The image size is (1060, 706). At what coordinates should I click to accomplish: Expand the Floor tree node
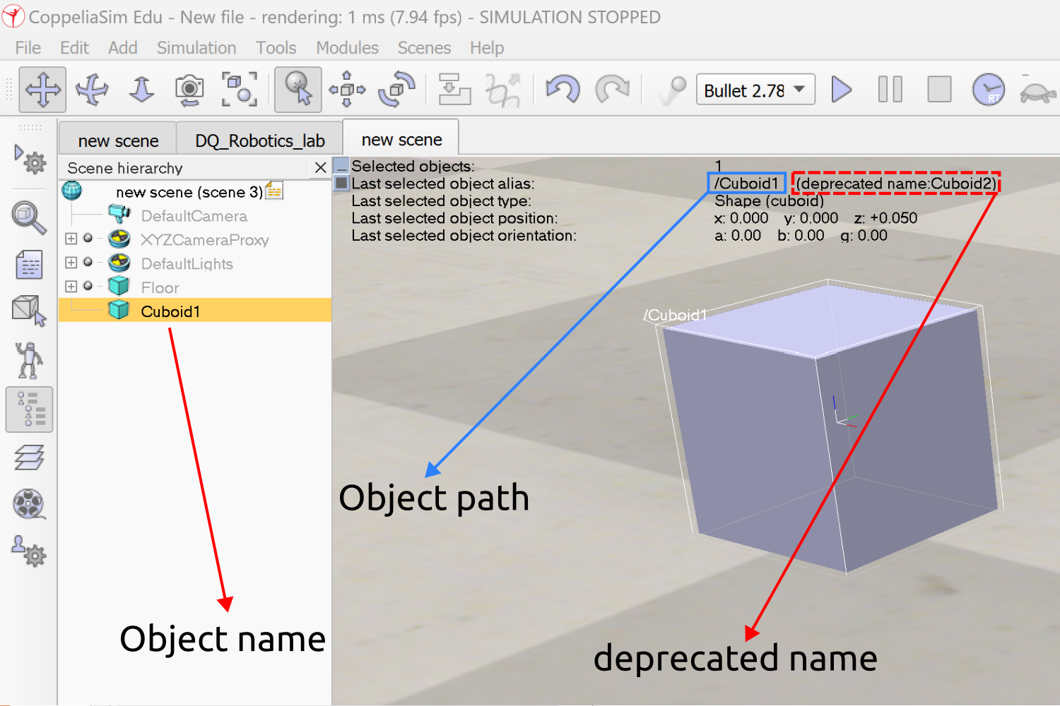click(71, 287)
